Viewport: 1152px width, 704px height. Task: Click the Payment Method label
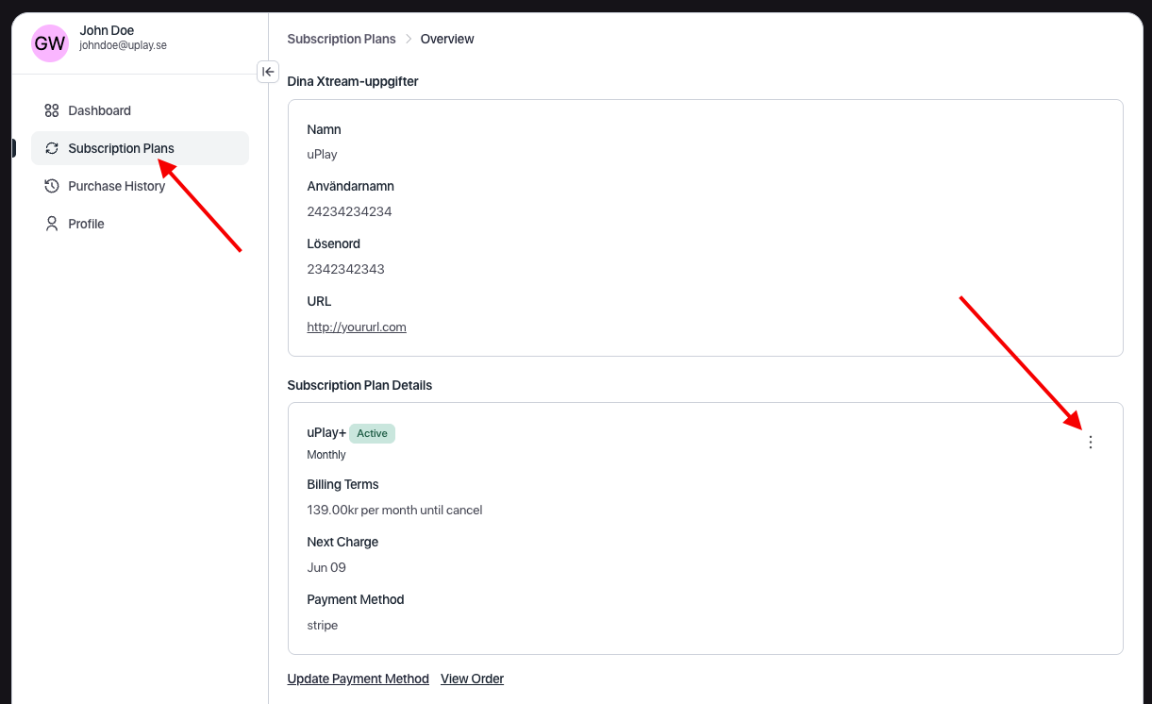point(355,599)
